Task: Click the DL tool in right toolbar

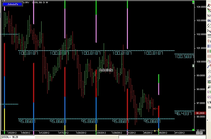Action: (209, 21)
